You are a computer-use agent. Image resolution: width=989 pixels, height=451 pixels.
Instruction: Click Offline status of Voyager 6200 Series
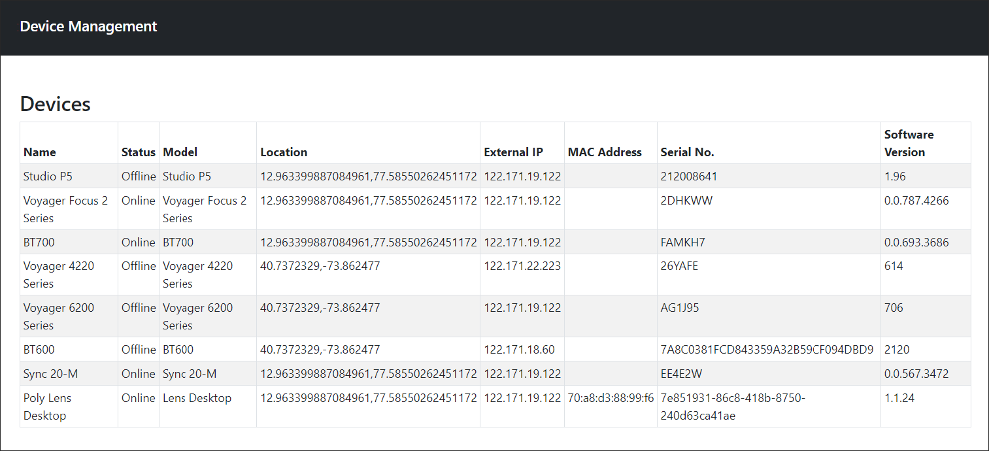[x=139, y=308]
